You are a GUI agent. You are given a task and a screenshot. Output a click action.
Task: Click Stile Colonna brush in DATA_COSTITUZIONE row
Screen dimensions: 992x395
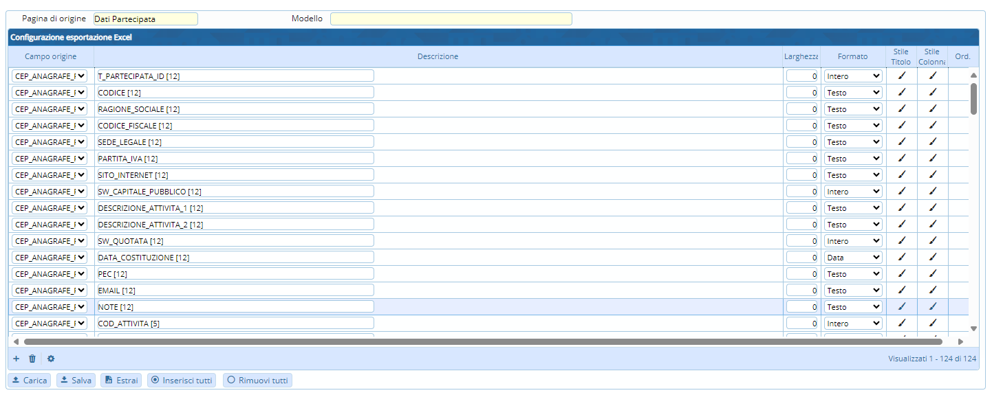click(x=932, y=257)
